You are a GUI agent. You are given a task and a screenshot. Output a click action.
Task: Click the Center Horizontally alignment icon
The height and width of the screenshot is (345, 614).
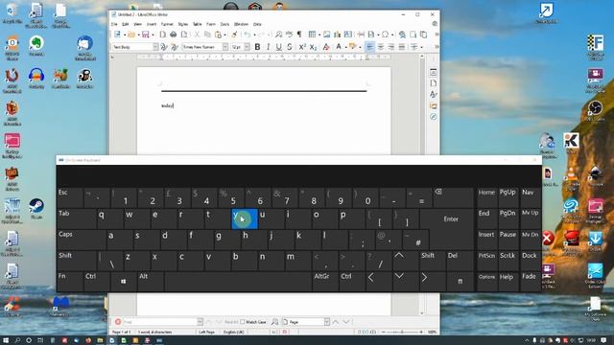(x=380, y=47)
